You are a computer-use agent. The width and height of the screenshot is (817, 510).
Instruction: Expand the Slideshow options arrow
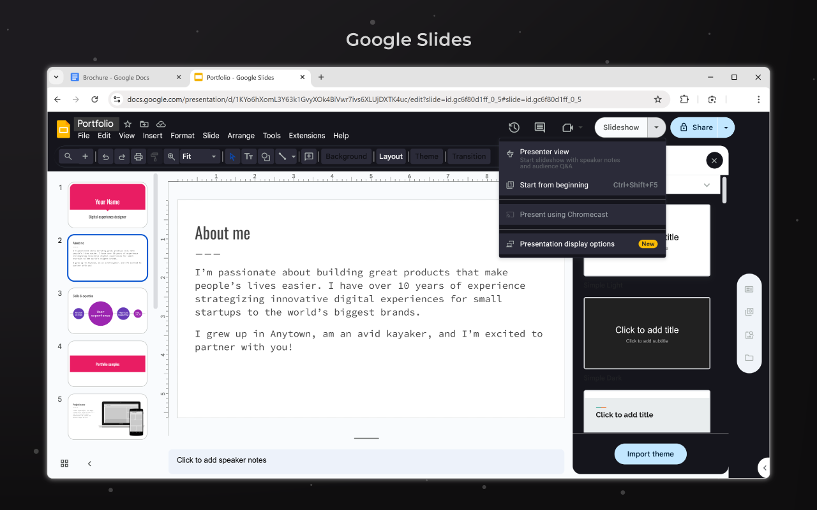pyautogui.click(x=656, y=127)
